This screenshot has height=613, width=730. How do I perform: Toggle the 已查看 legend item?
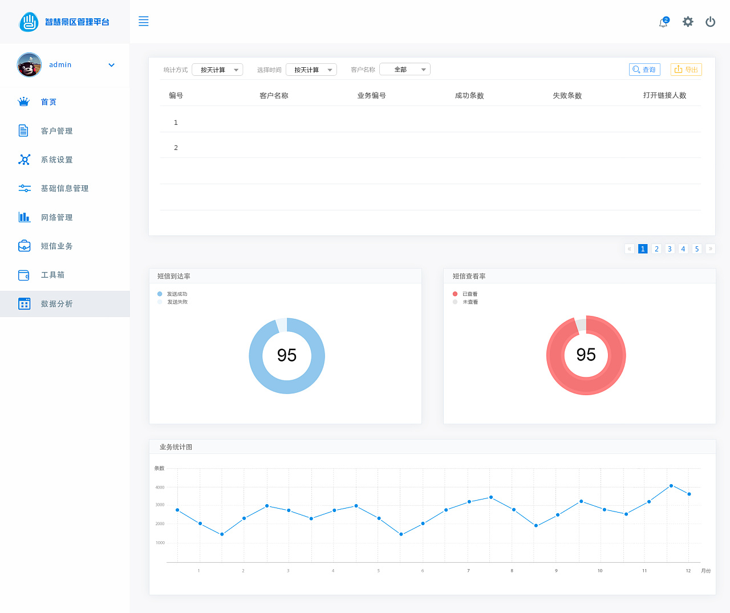click(x=465, y=294)
